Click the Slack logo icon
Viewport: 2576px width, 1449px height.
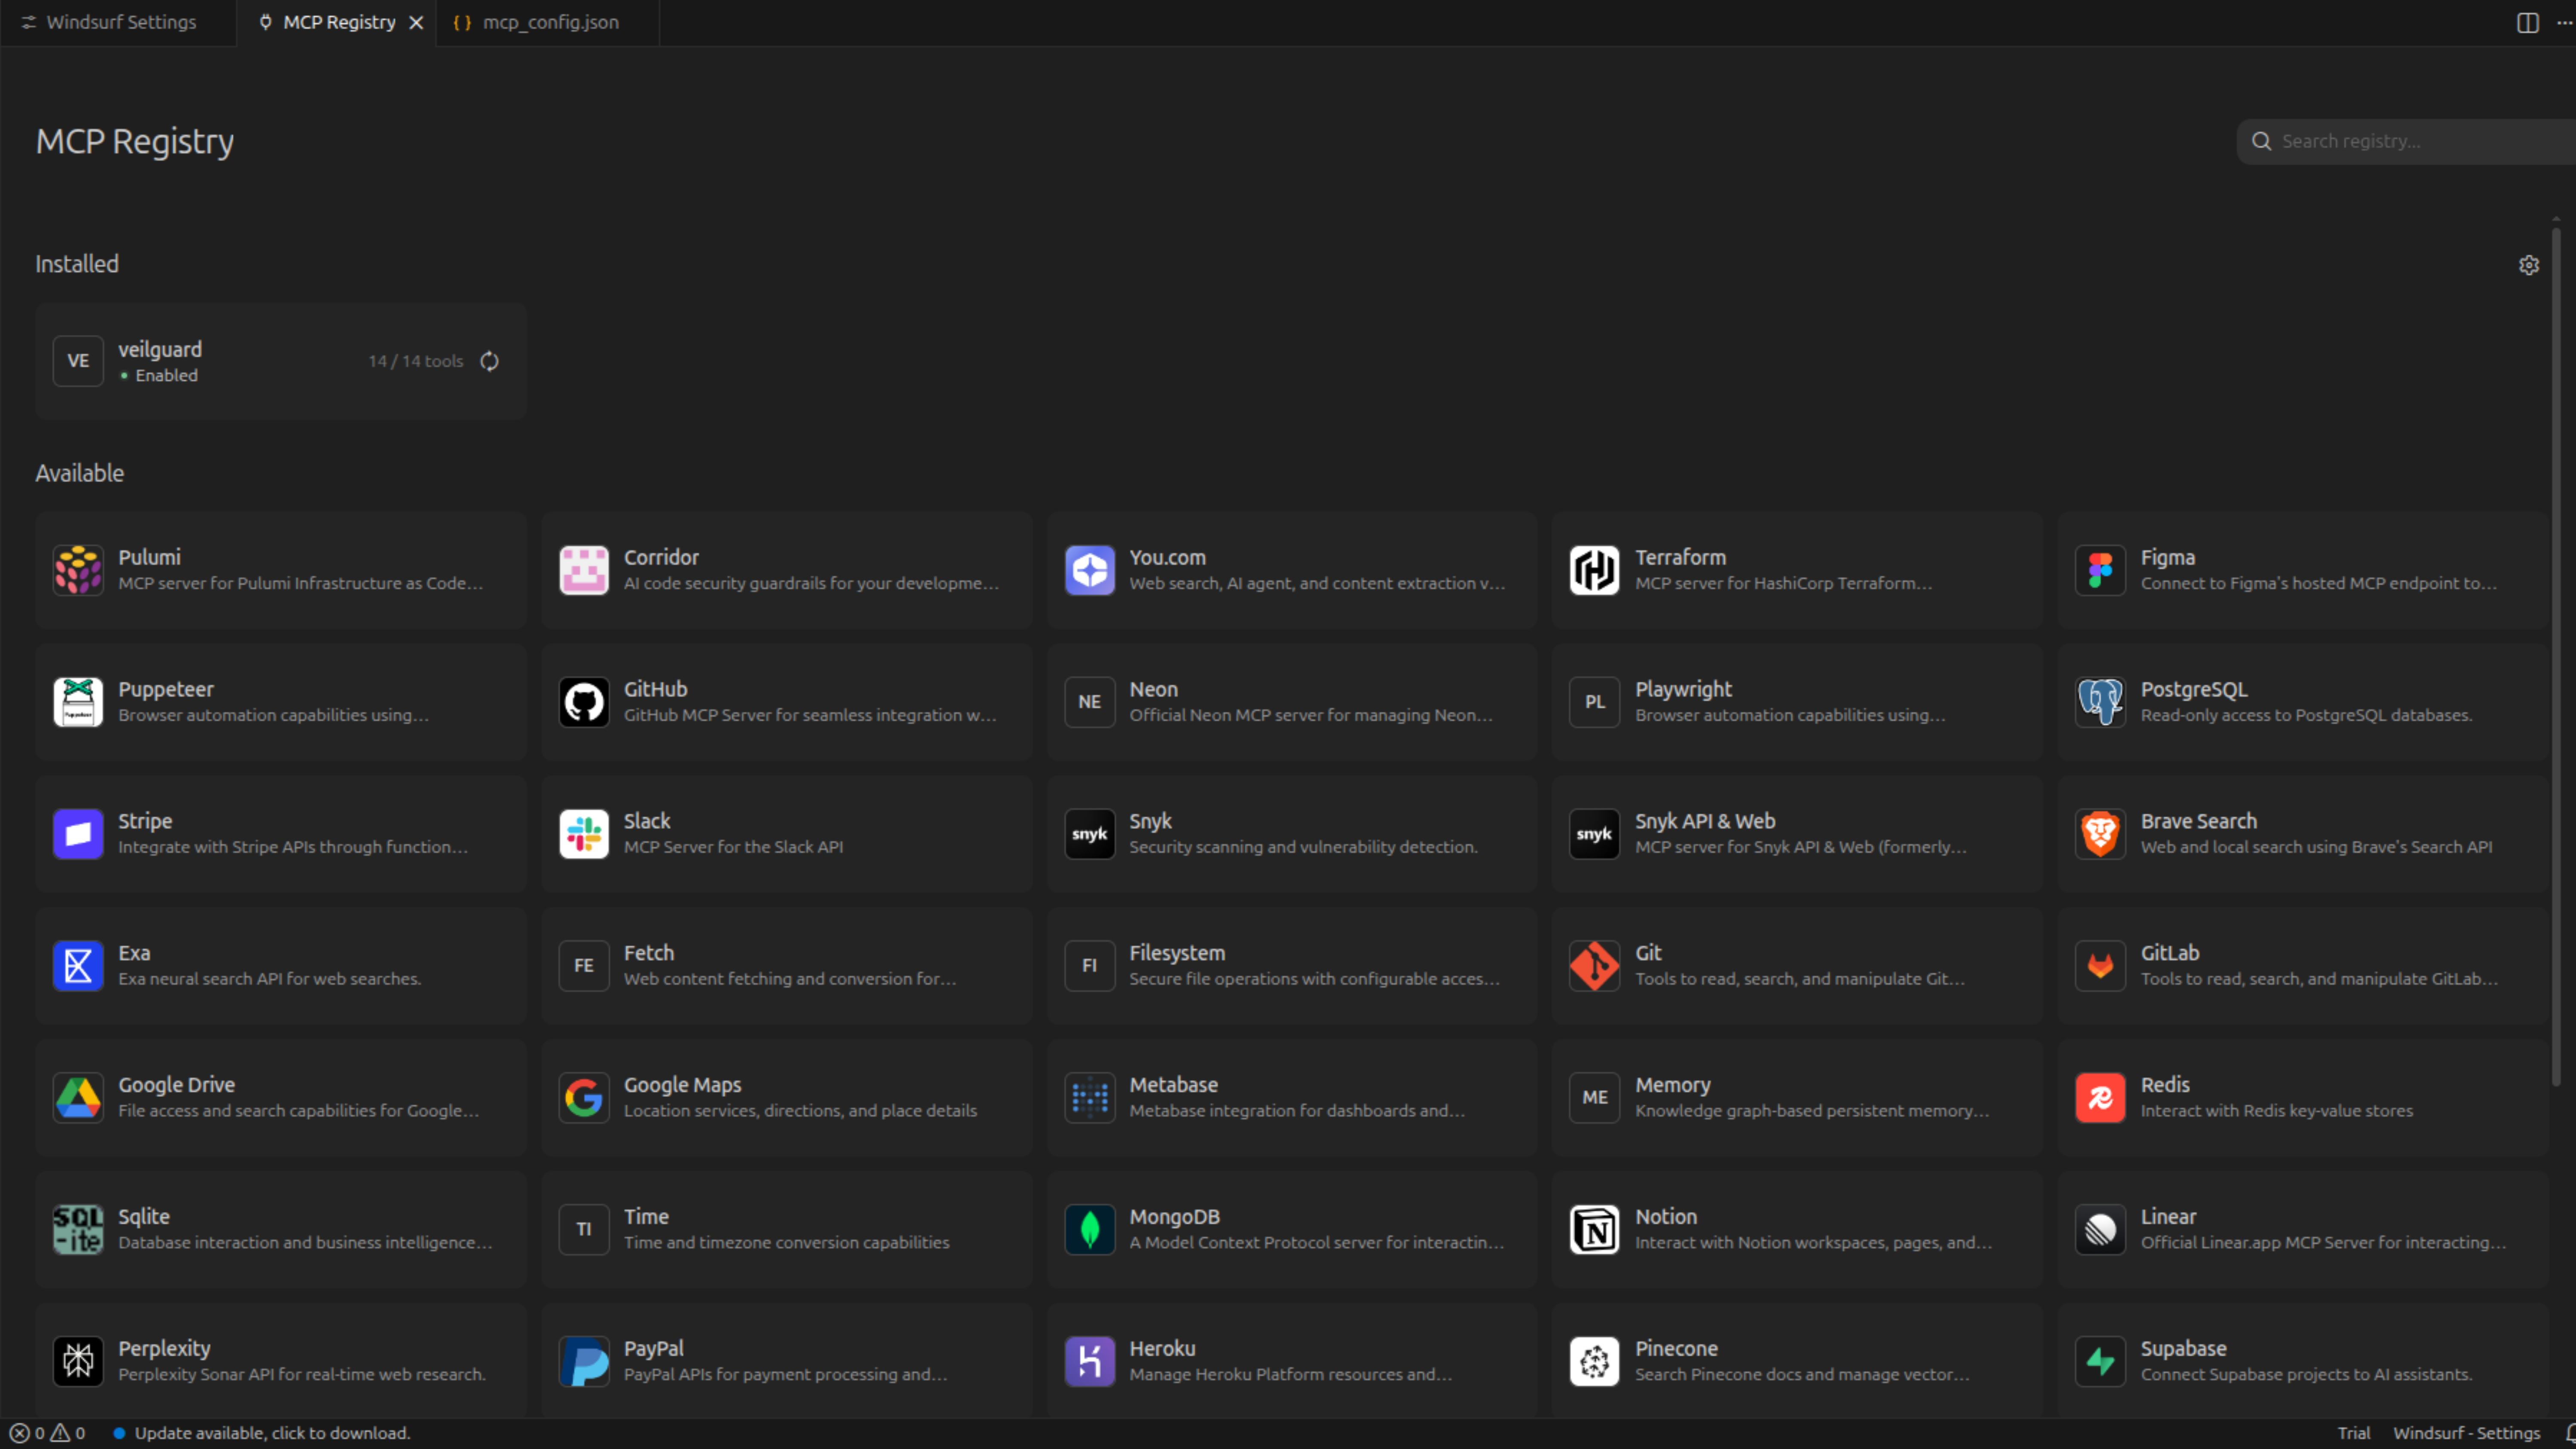coord(584,834)
